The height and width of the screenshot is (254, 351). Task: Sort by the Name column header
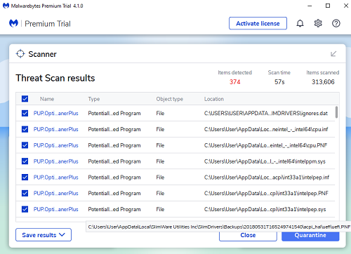pyautogui.click(x=47, y=99)
